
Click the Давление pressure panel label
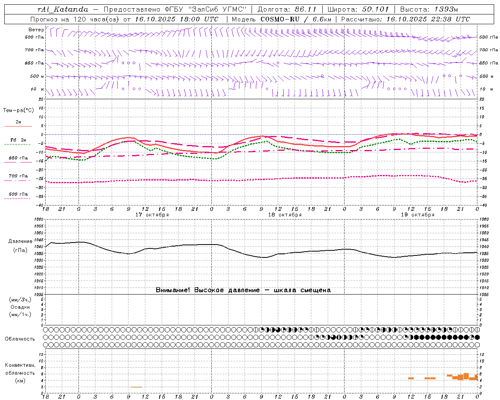point(20,241)
